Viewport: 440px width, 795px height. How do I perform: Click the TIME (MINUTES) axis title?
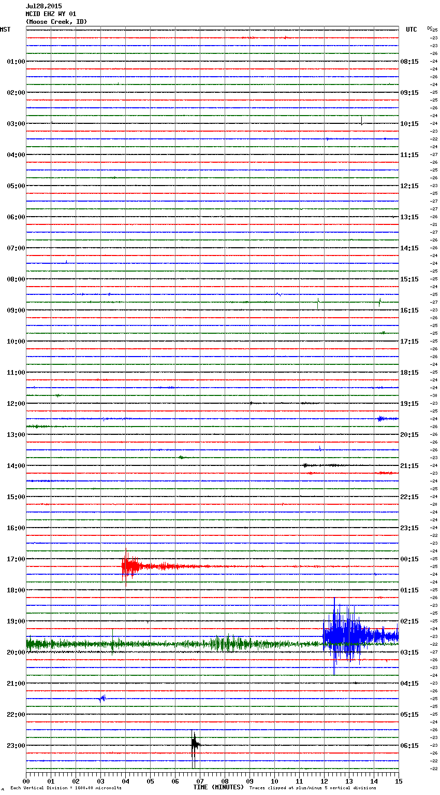[x=218, y=787]
